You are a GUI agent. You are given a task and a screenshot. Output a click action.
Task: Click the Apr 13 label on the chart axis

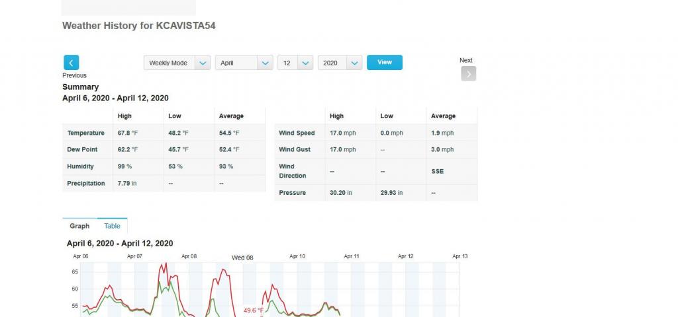(460, 256)
